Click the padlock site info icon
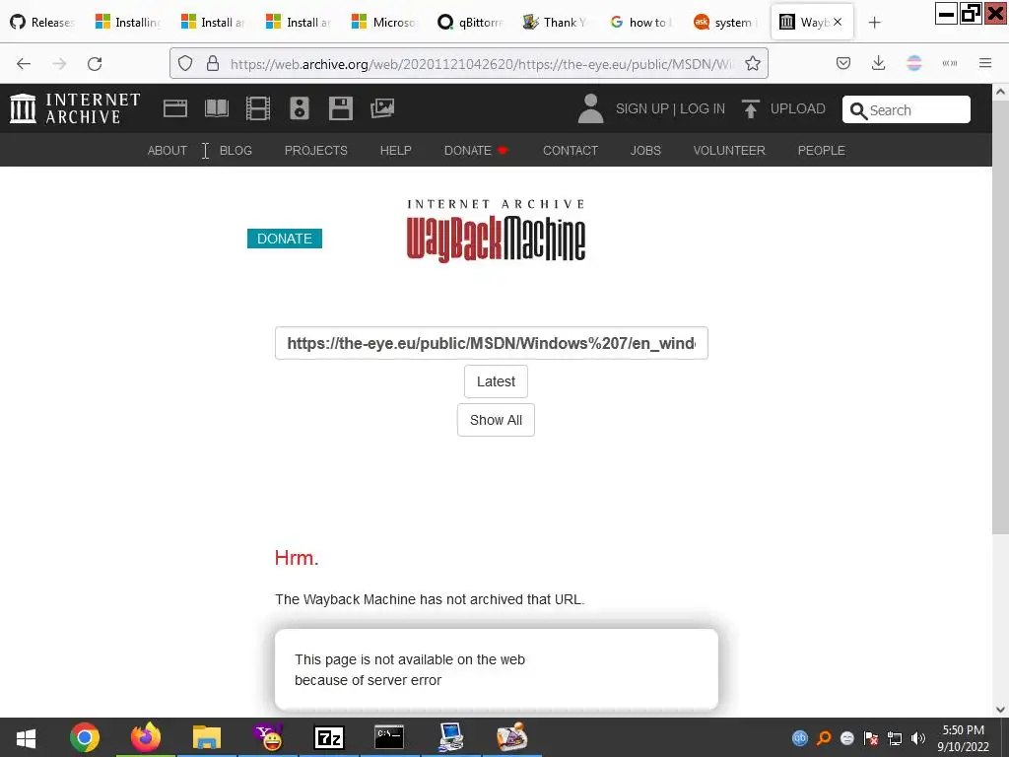 213,63
